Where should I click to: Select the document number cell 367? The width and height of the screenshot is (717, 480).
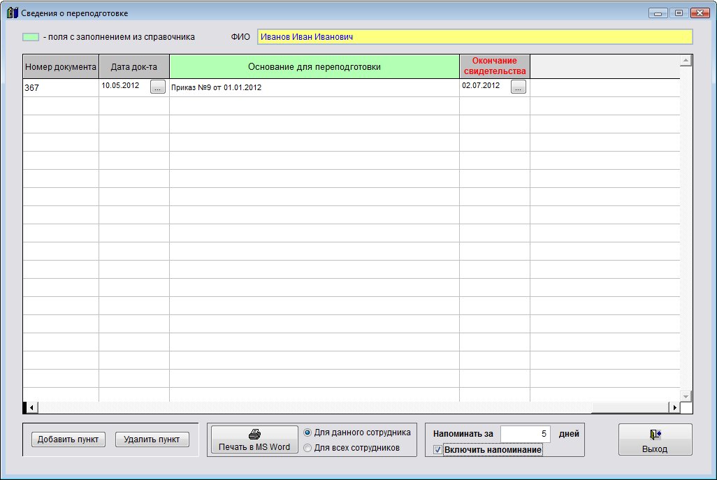[x=61, y=88]
